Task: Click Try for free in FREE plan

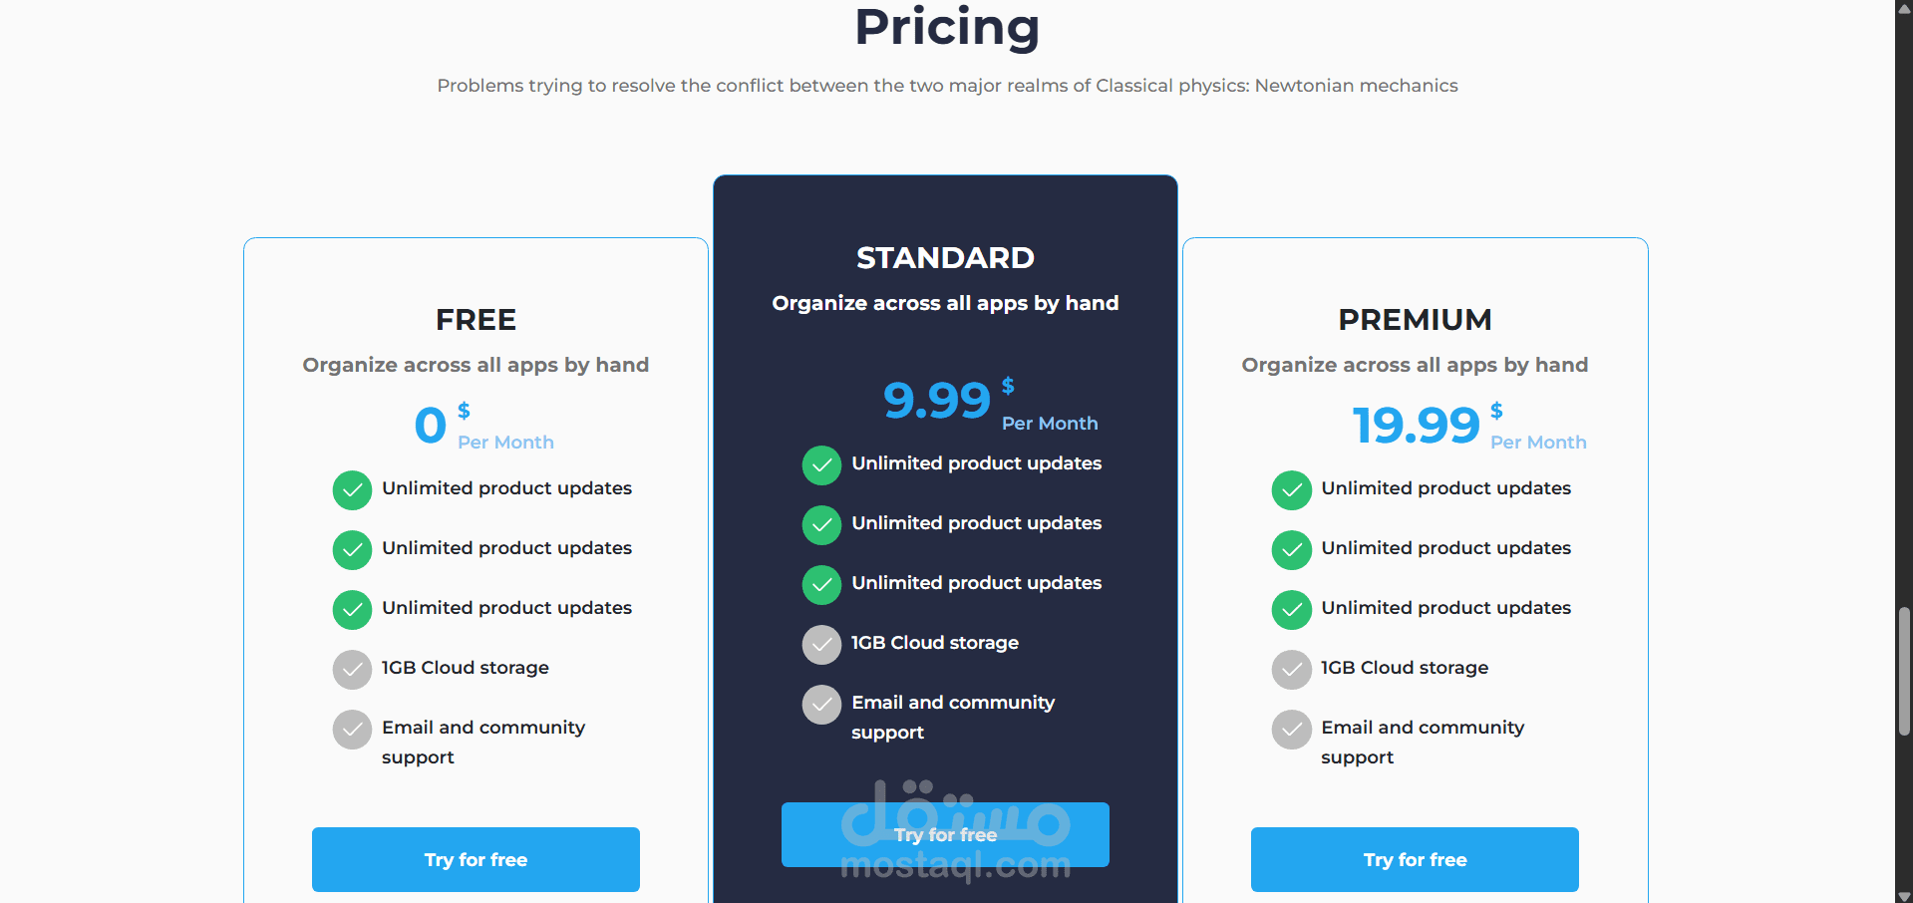Action: (476, 859)
